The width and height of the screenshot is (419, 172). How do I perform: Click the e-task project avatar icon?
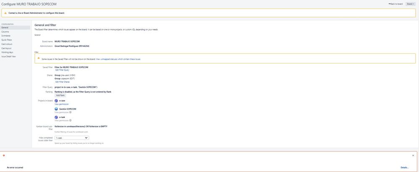pos(56,117)
